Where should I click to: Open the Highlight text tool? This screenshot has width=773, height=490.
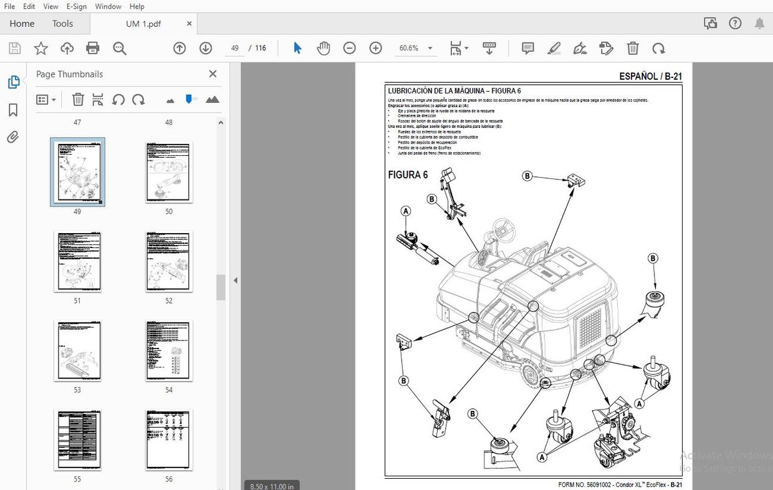tap(554, 48)
